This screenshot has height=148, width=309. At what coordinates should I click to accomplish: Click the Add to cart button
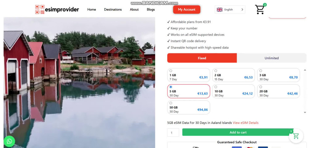coord(238,132)
